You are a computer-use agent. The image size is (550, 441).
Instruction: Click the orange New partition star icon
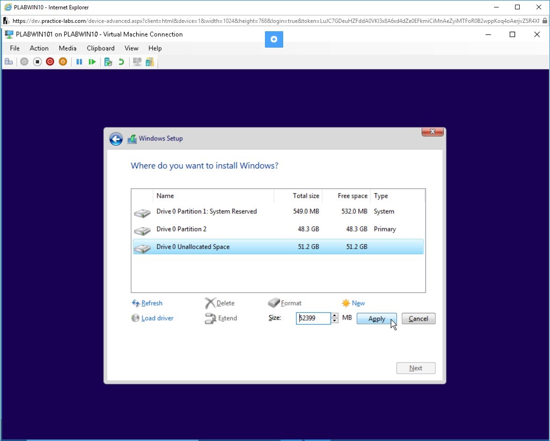(346, 303)
